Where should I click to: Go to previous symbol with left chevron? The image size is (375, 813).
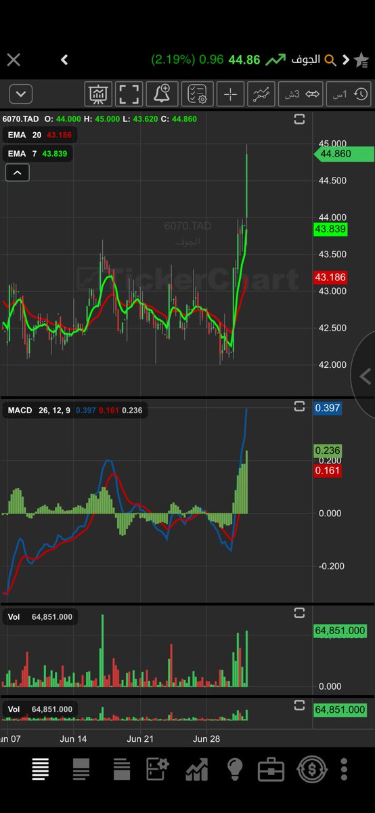(64, 60)
